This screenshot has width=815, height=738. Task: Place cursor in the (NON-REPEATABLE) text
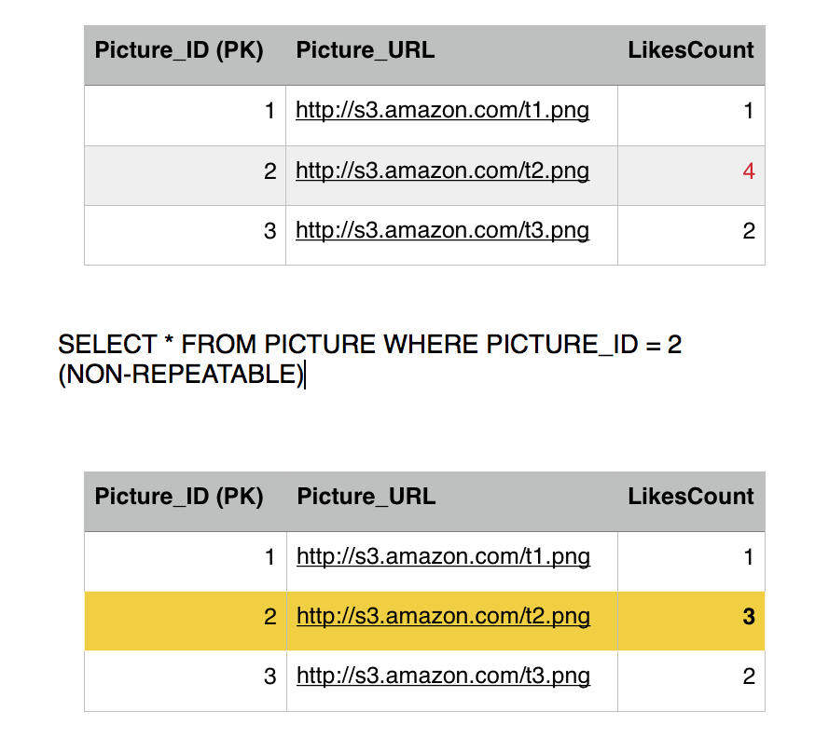click(181, 375)
